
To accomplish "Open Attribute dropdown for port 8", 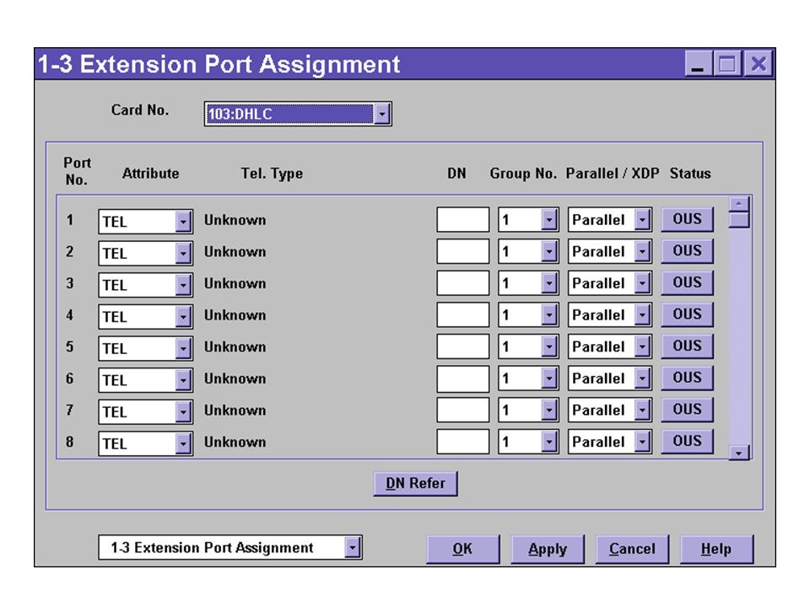I will click(183, 444).
